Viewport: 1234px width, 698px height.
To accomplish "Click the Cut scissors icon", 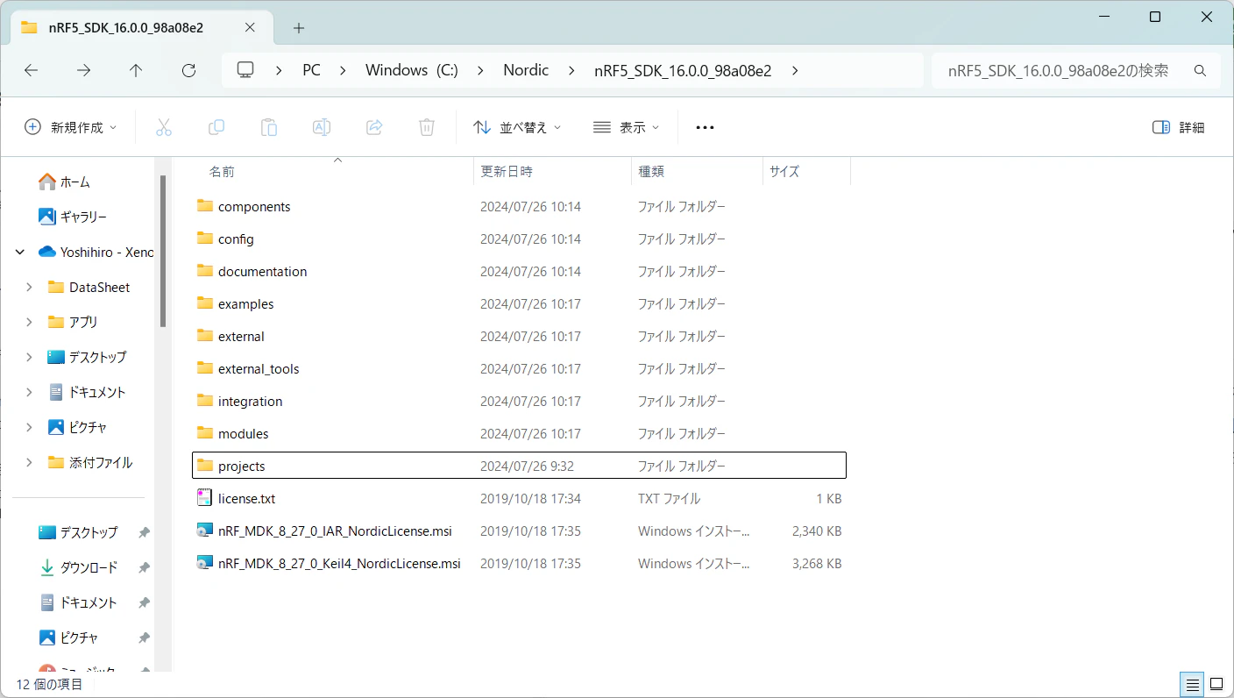I will click(164, 127).
